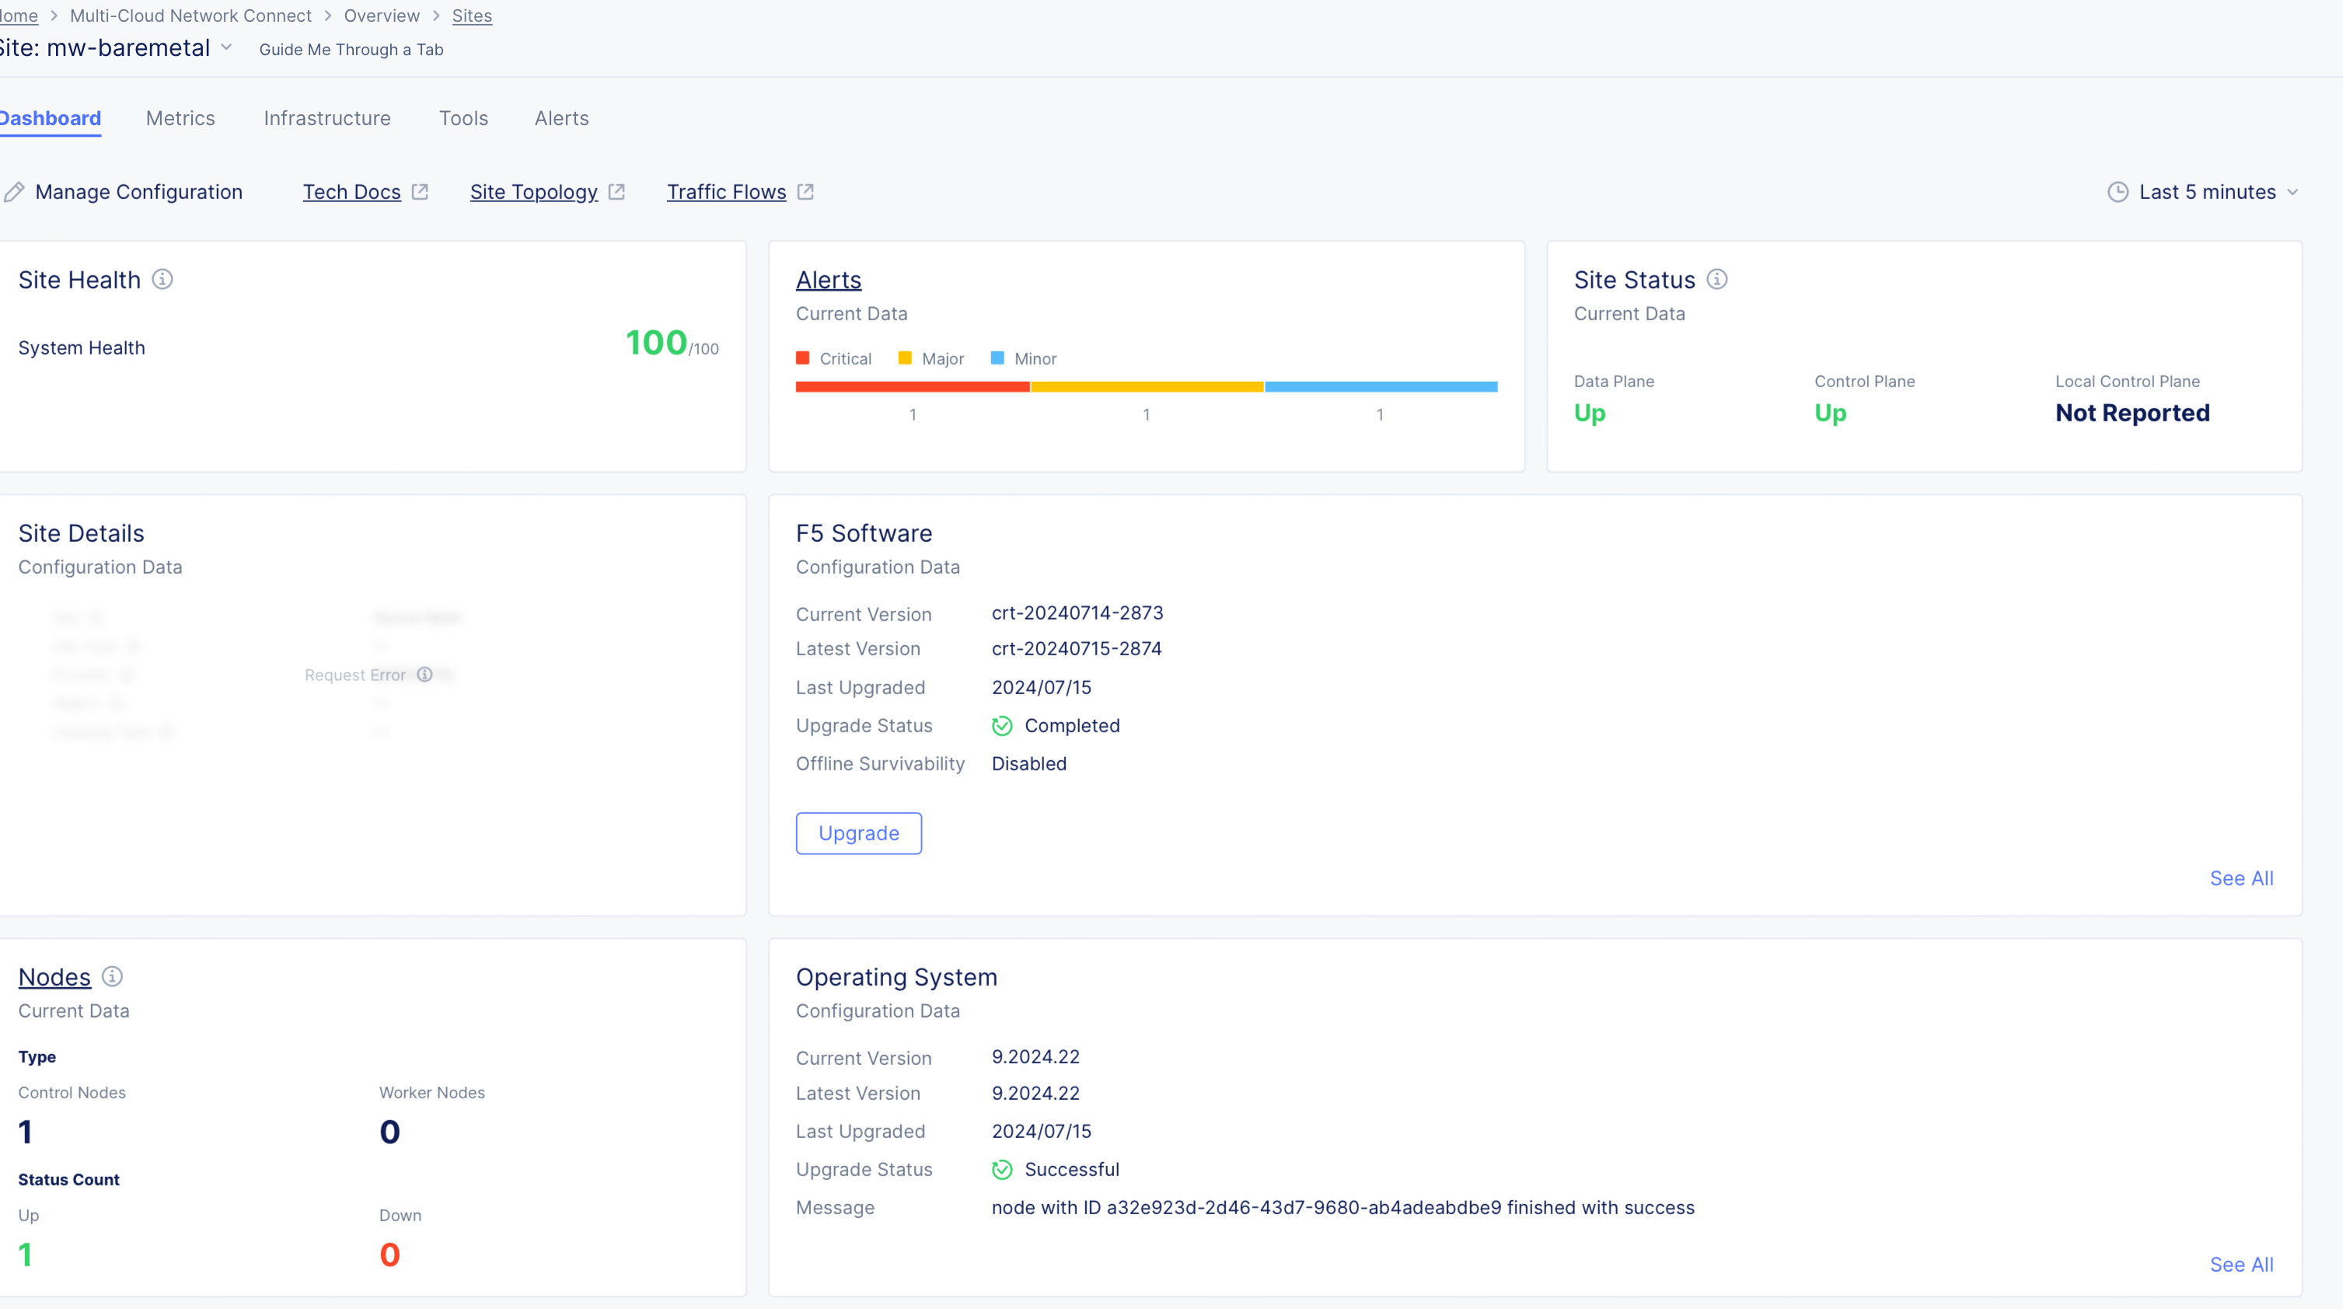Open the Alerts card heading link
Screen dimensions: 2343x1309
(828, 279)
